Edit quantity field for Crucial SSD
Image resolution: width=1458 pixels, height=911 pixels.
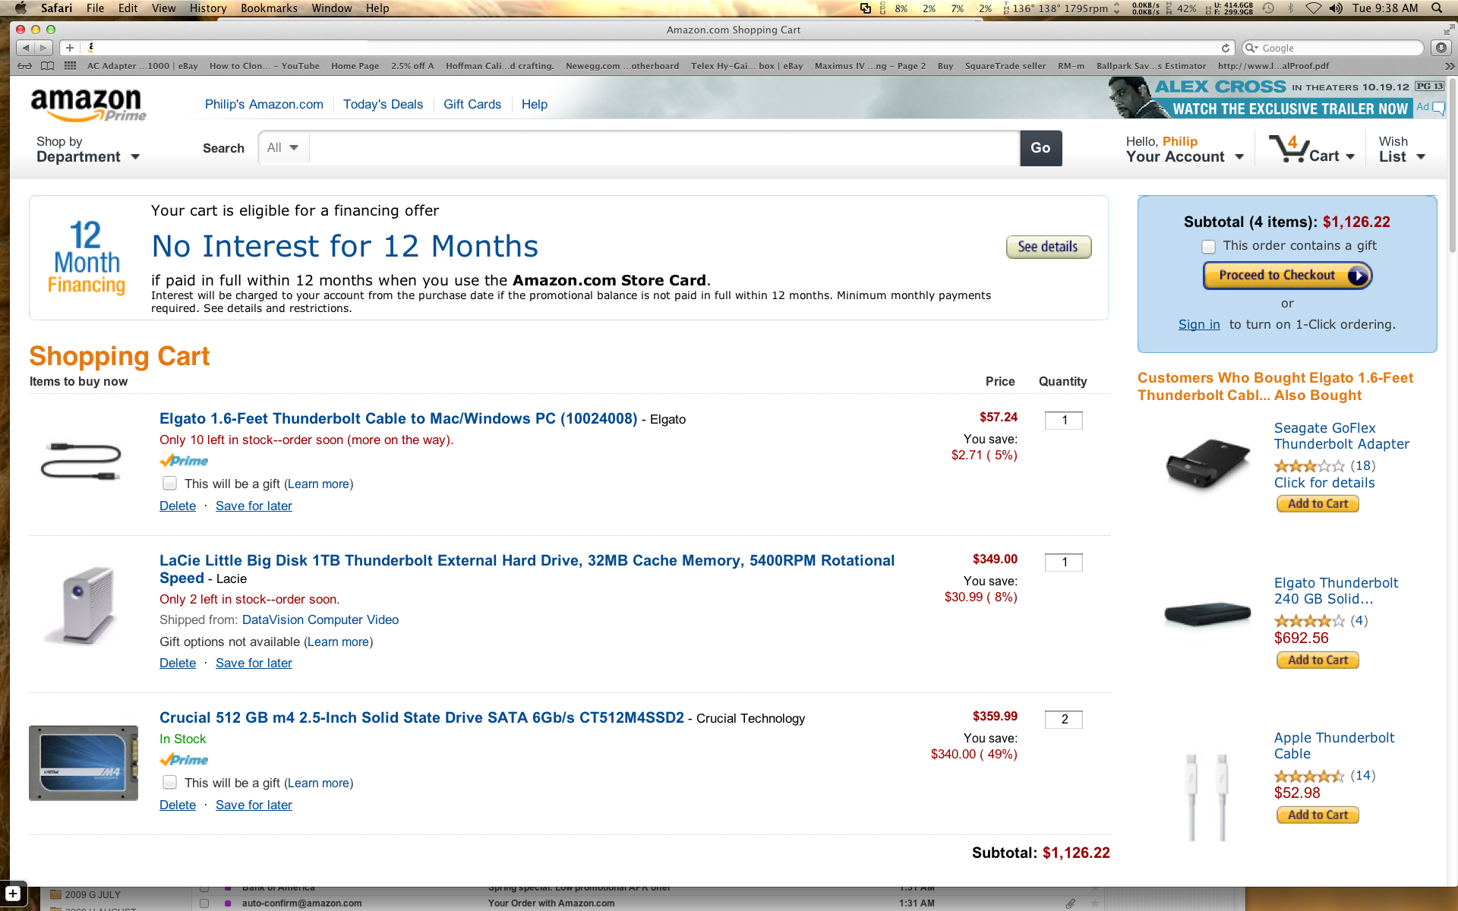1064,720
